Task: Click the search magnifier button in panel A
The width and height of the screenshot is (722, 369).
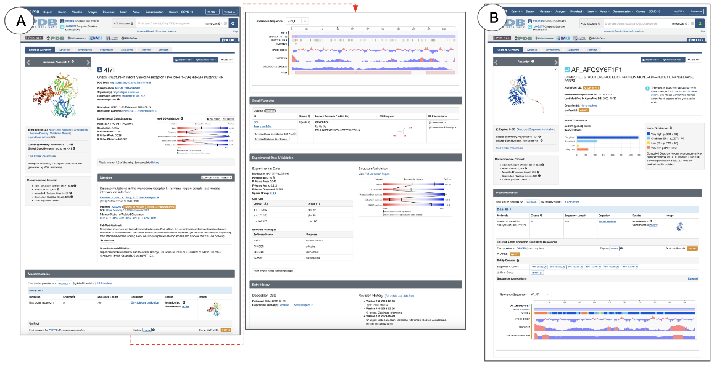Action: coord(234,23)
